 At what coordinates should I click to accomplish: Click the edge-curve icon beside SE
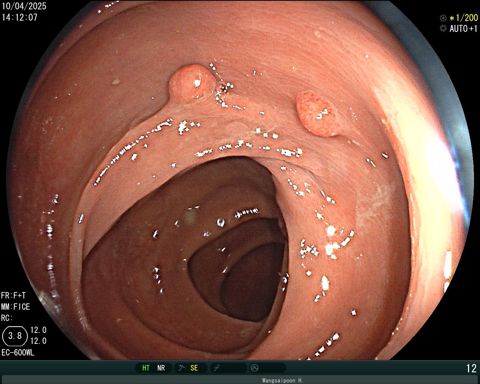coord(181,368)
